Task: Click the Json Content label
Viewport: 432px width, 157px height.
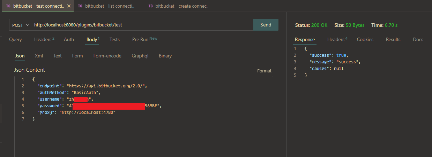Action: coord(30,70)
